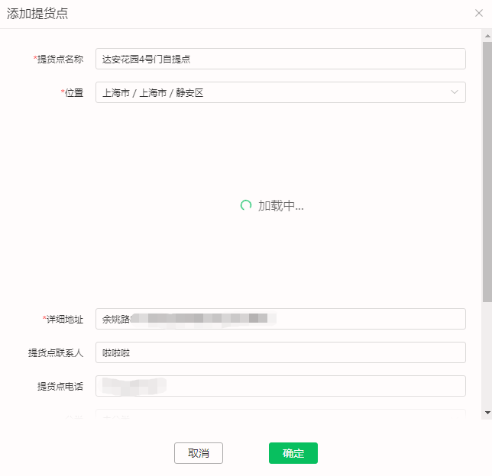Click the 位置 field label
Viewport: 492px width, 476px height.
click(x=72, y=93)
